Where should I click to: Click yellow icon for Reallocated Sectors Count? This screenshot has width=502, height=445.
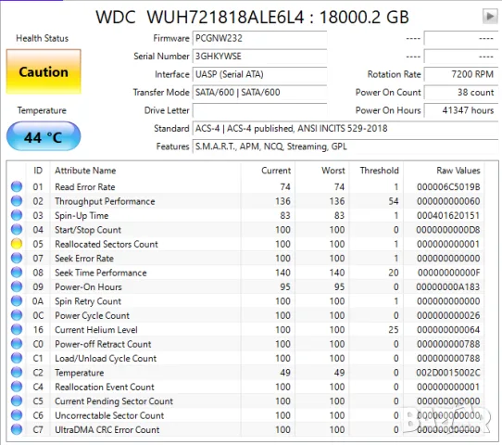[x=17, y=244]
